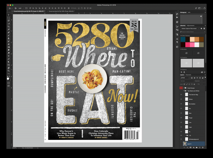The height and width of the screenshot is (158, 213).
Task: Click the new adjustment layer icon
Action: click(x=194, y=148)
